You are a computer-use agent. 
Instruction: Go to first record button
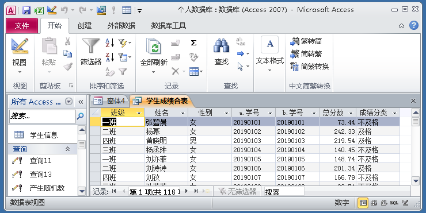click(x=114, y=191)
